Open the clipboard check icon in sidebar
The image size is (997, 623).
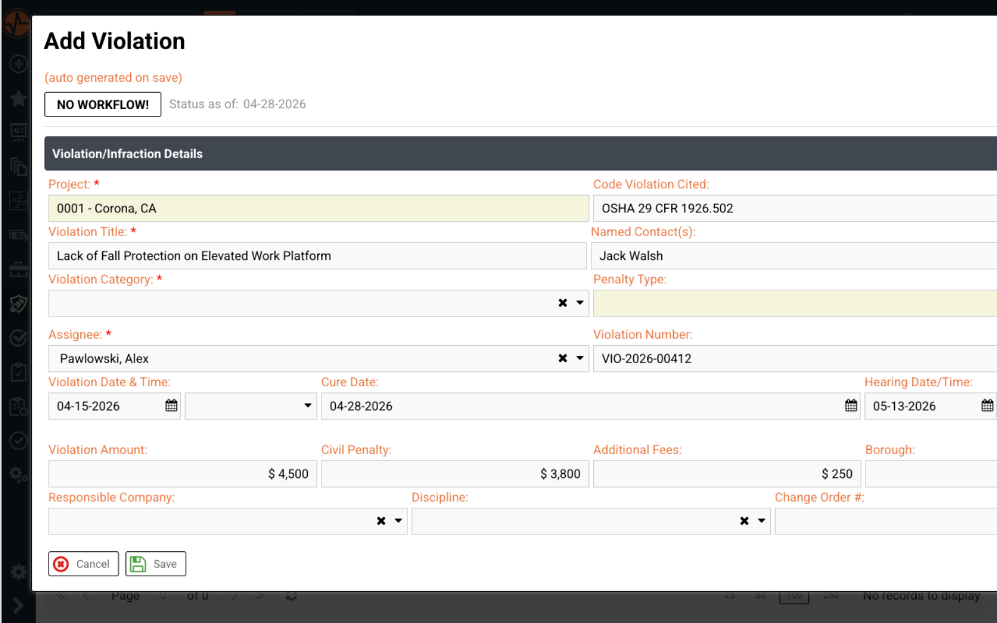18,372
